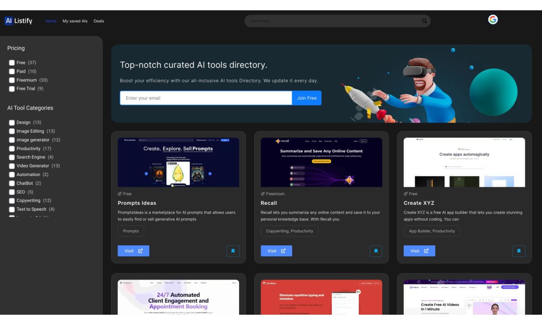542x325 pixels.
Task: Check the Image Editing category
Action: coord(12,131)
